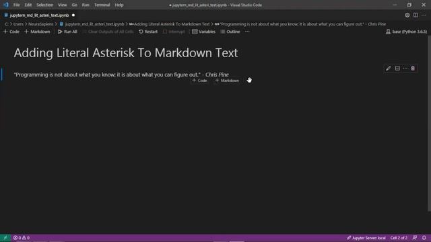Open the Help menu

(119, 5)
